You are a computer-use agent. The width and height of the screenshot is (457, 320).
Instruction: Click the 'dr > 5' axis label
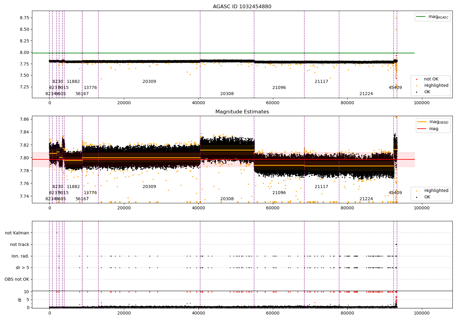pos(23,268)
